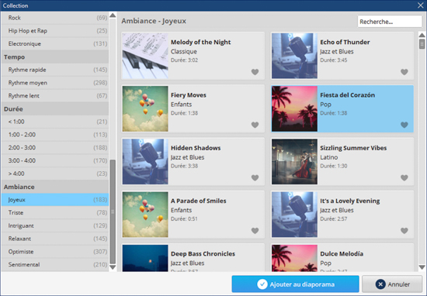This screenshot has height=296, width=427.
Task: Favorite the Melody of the Night track
Action: point(255,72)
